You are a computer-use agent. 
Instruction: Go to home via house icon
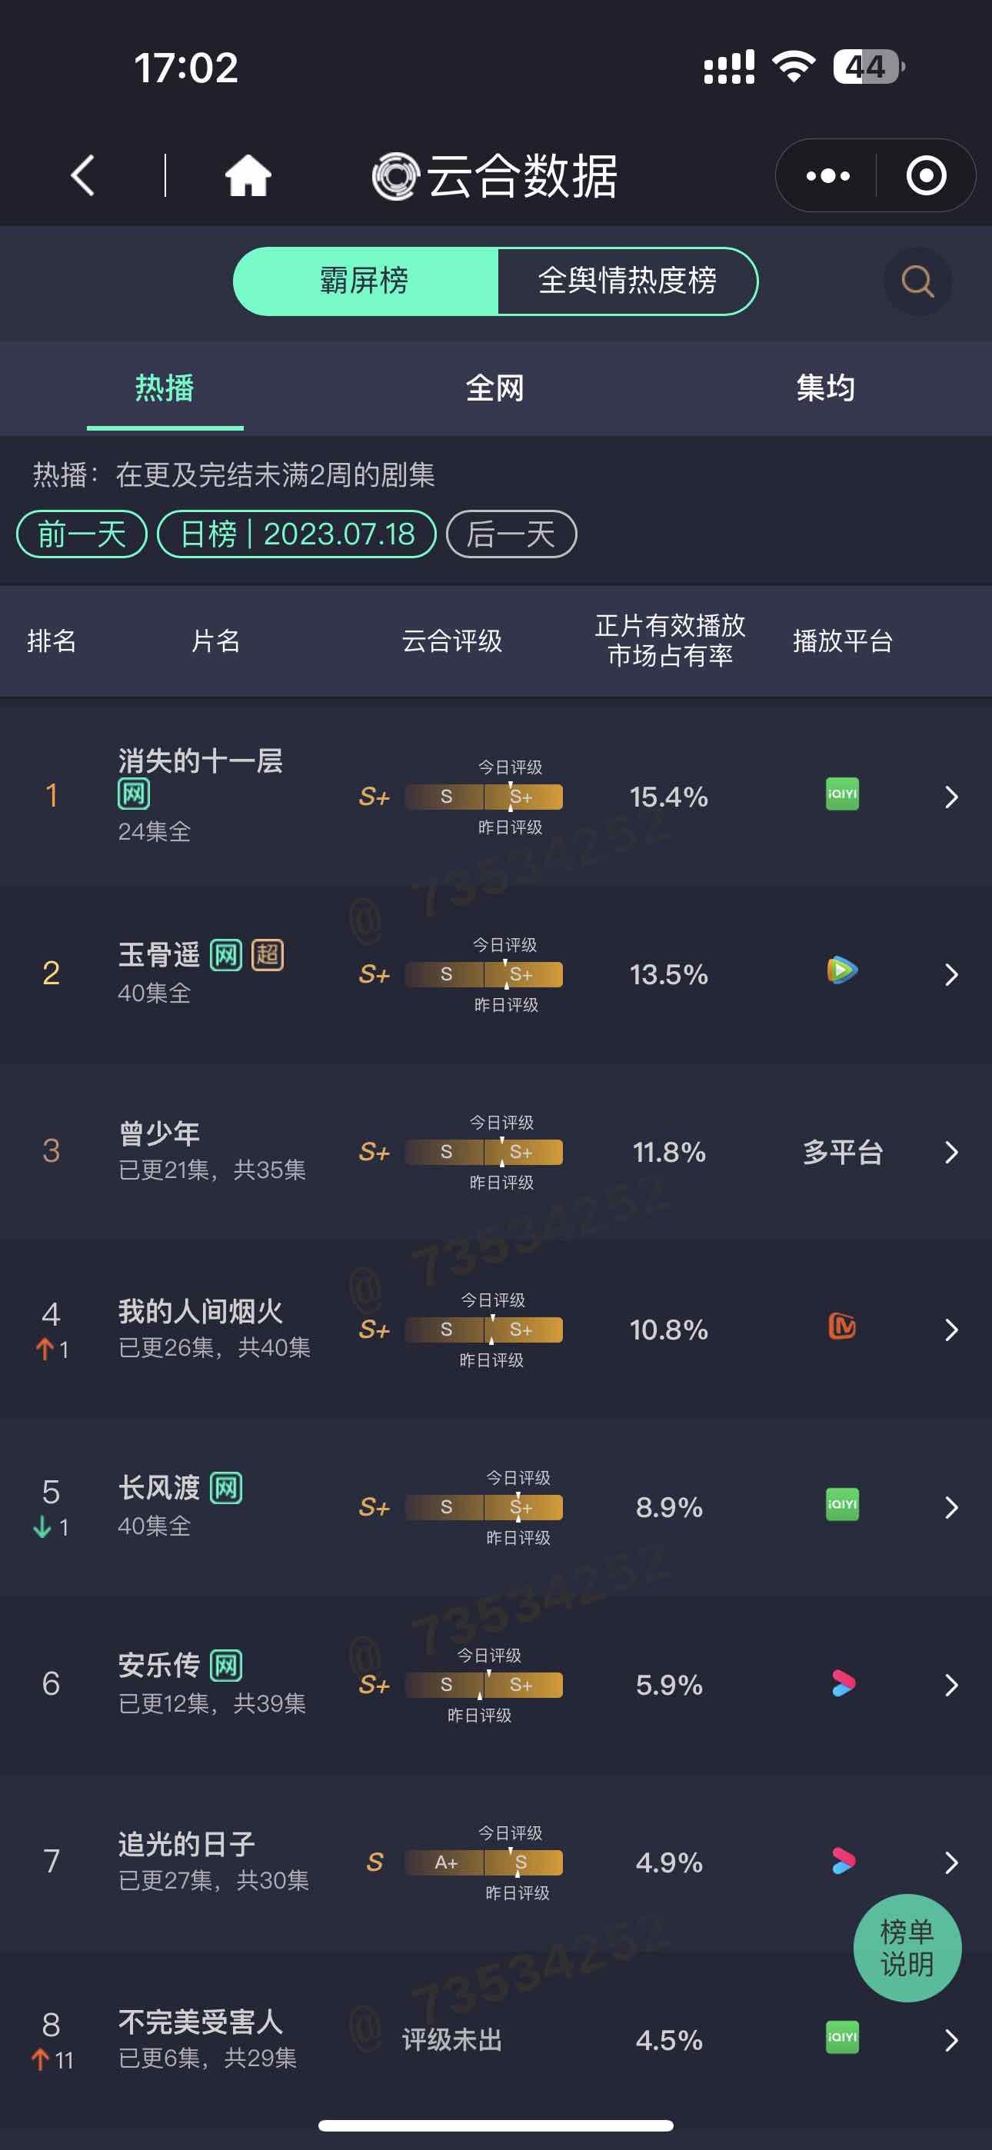248,175
